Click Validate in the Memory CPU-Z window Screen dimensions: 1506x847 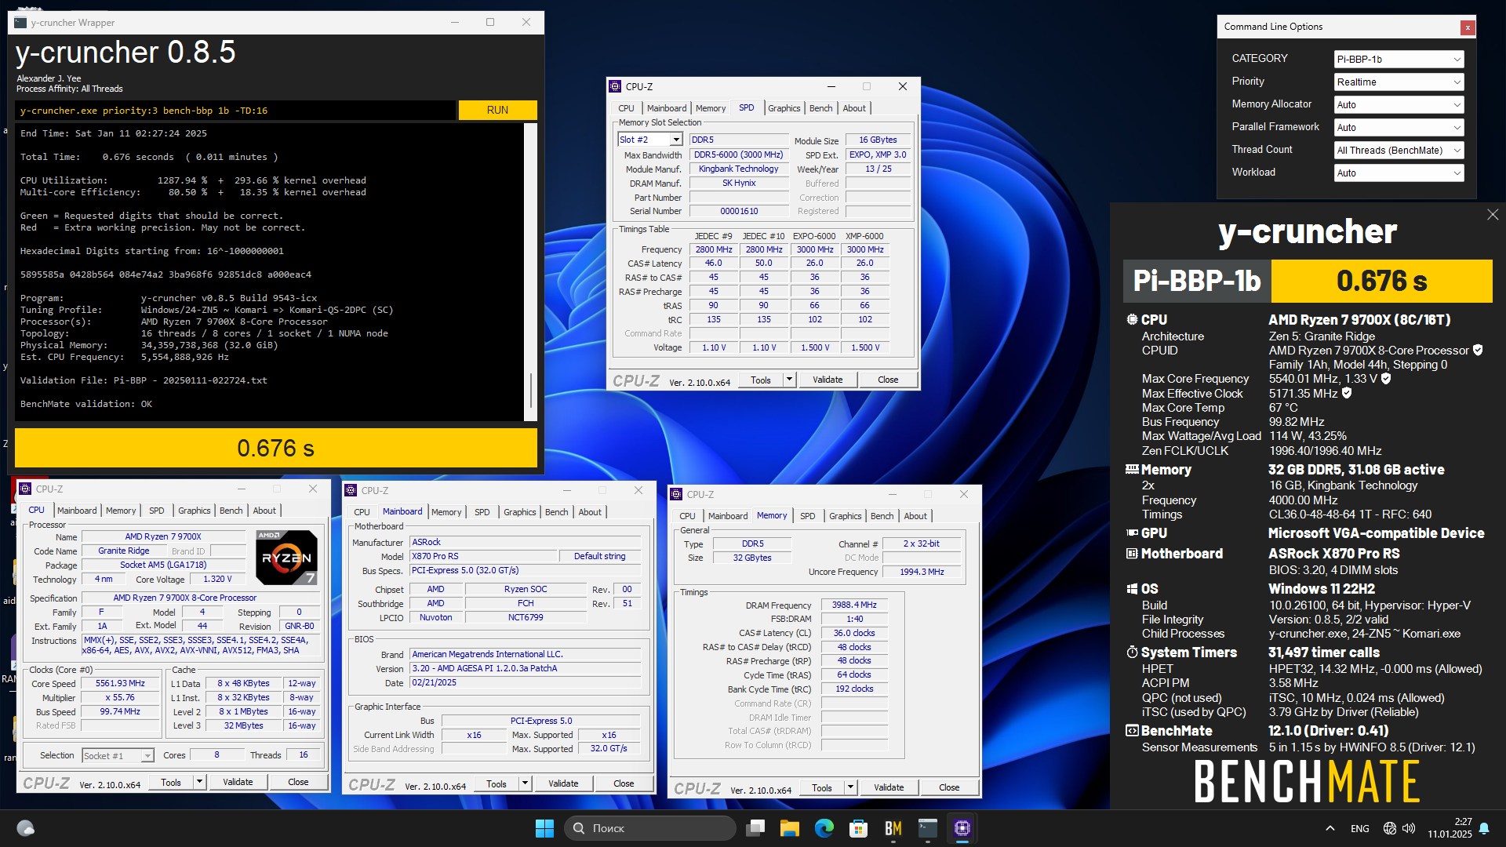[889, 787]
